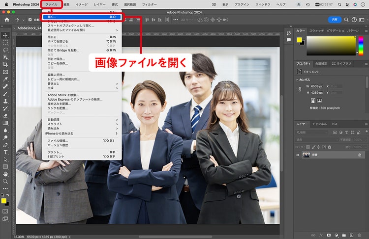Select the Object Selection tool

tap(5, 57)
